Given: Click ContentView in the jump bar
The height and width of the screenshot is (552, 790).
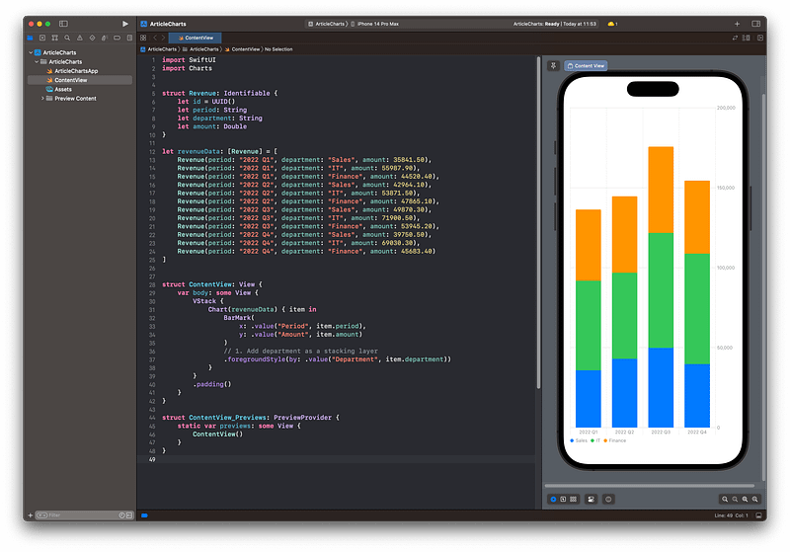Looking at the screenshot, I should pos(242,49).
